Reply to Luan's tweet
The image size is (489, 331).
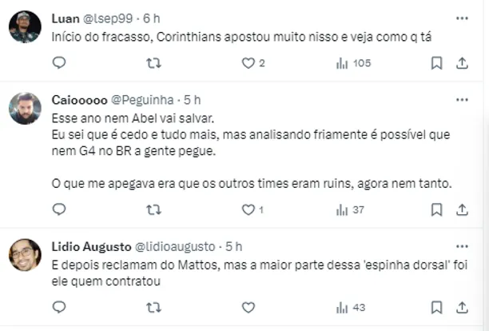click(x=58, y=63)
